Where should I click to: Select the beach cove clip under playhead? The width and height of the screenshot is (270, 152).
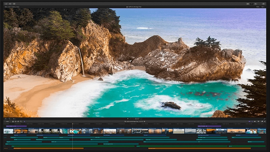75,131
